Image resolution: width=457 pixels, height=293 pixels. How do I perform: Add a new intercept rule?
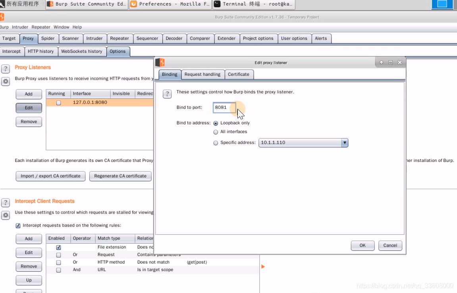[x=29, y=239]
